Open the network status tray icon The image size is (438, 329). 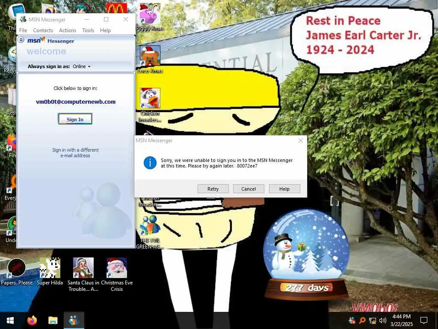pos(373,320)
